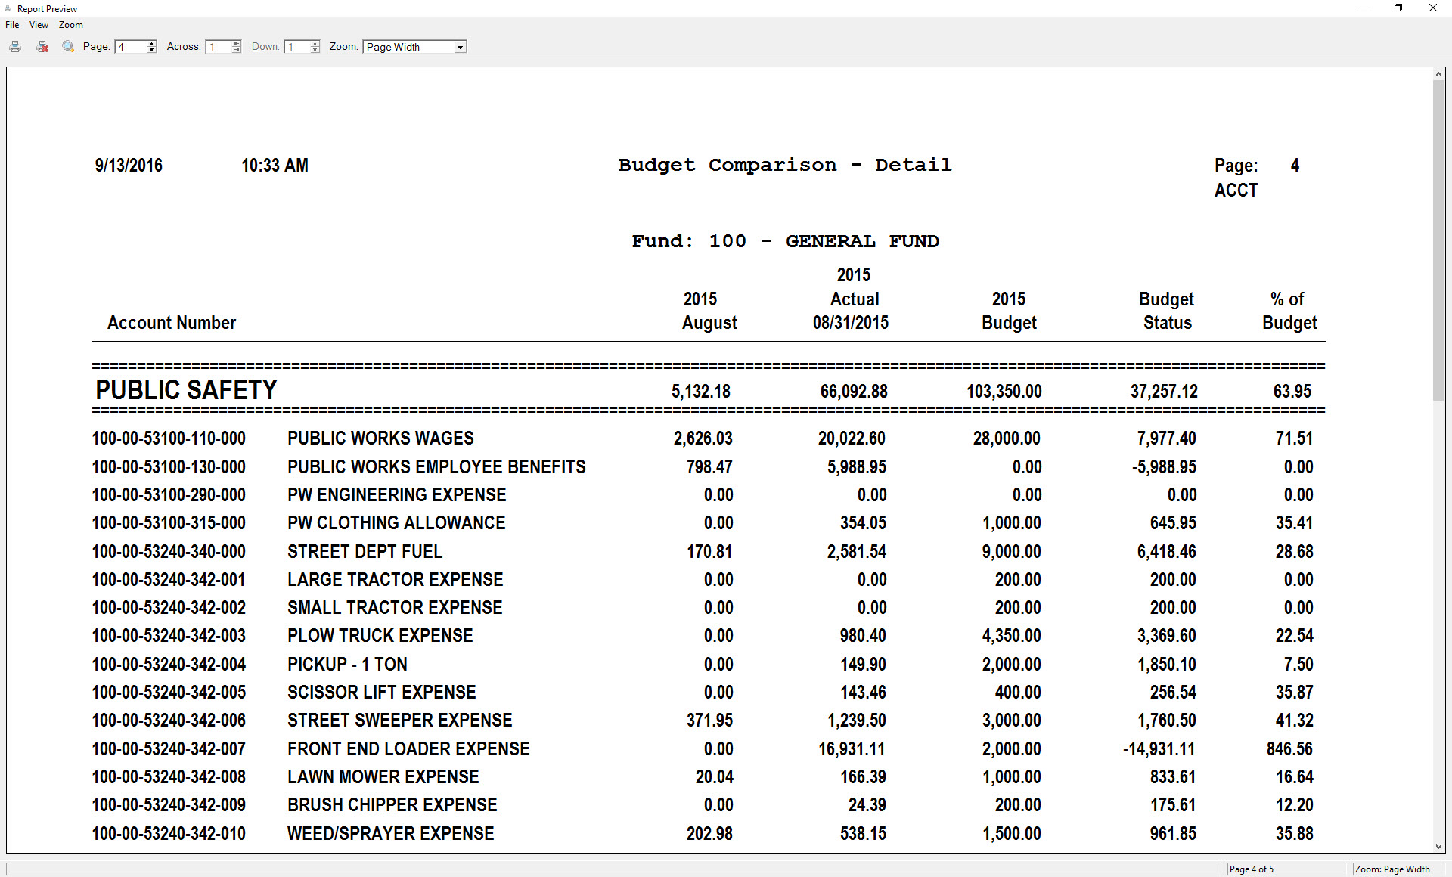Click the magnifying glass zoom icon
The width and height of the screenshot is (1452, 877).
(x=68, y=47)
